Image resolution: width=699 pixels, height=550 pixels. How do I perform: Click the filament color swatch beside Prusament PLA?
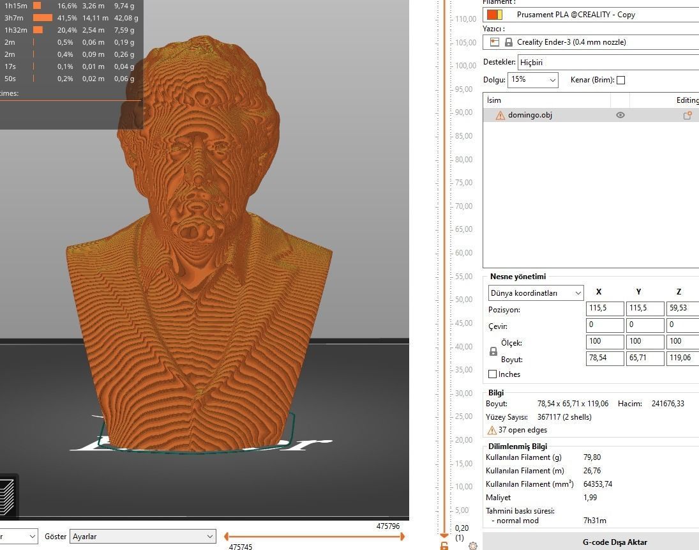494,14
